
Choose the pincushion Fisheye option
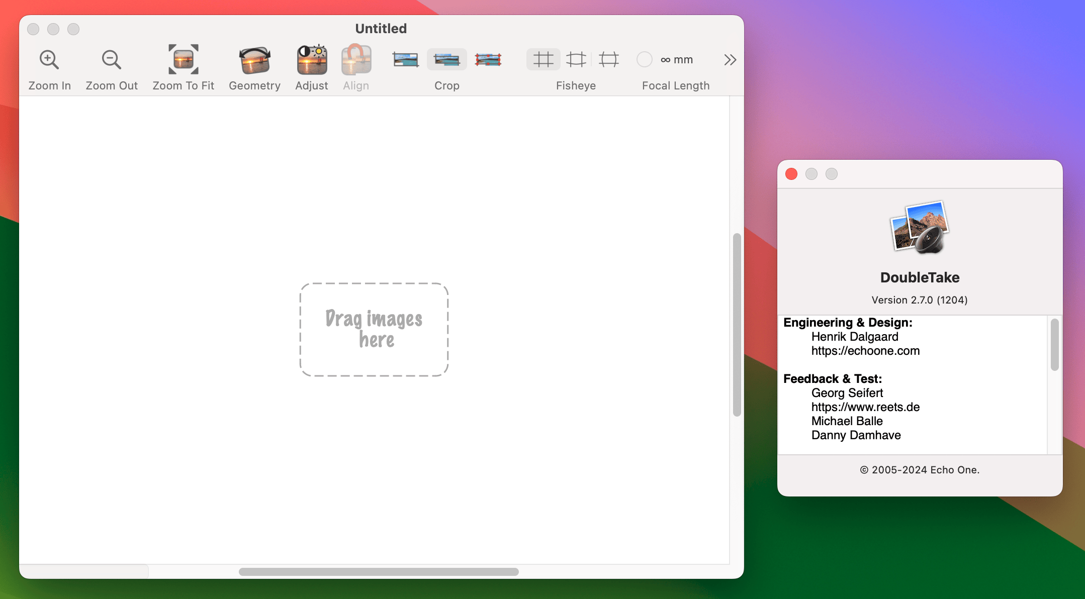[609, 60]
